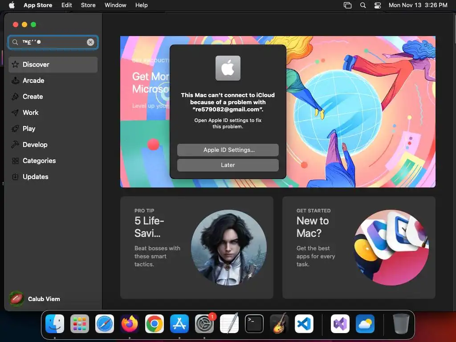Click the Arcade joystick icon
456x342 pixels.
pos(15,81)
